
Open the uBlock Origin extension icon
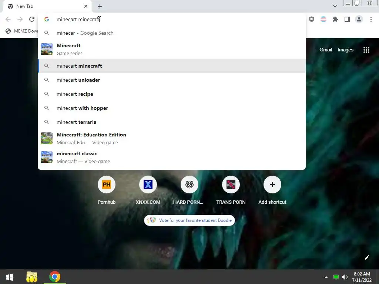click(312, 19)
